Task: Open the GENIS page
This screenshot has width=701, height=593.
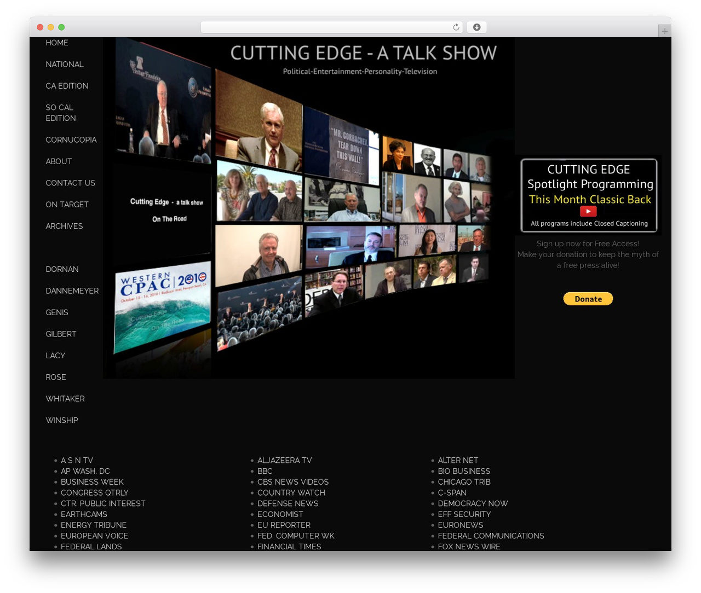Action: pos(57,313)
